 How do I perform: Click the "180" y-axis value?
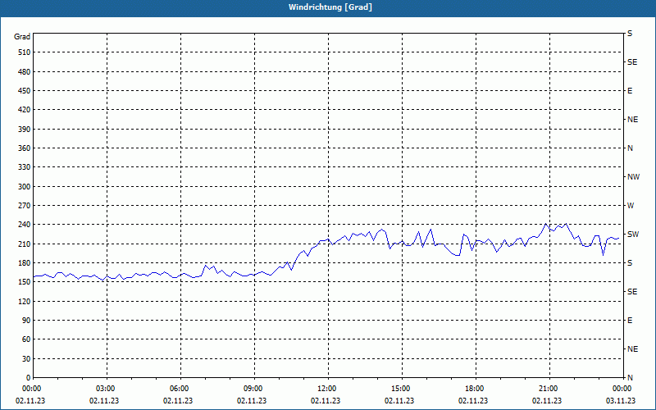[x=25, y=262]
